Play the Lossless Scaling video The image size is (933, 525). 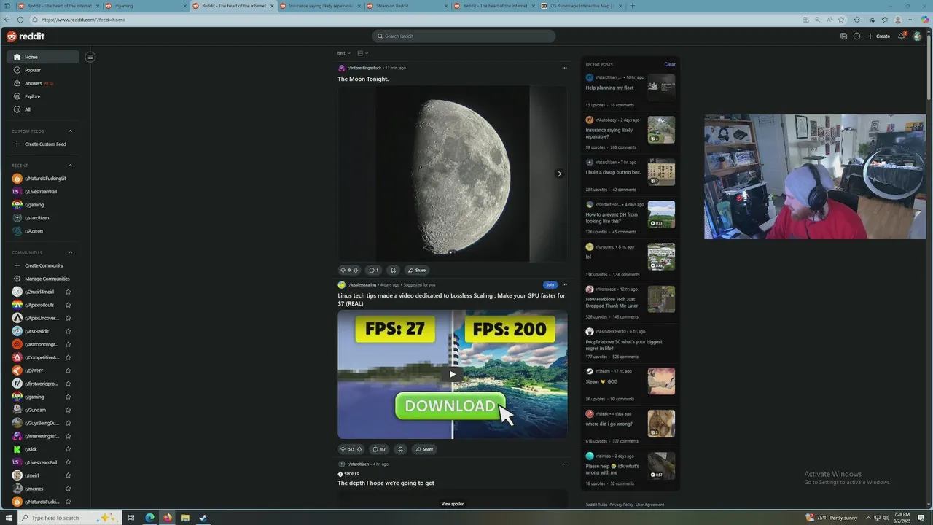point(452,375)
